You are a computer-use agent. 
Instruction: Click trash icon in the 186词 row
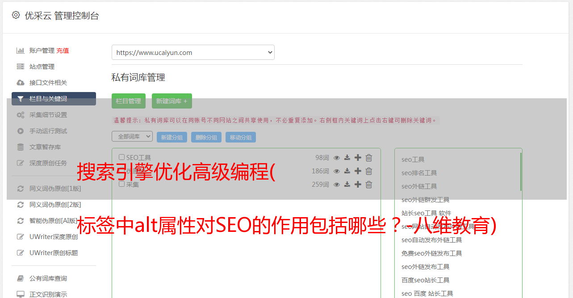point(369,171)
